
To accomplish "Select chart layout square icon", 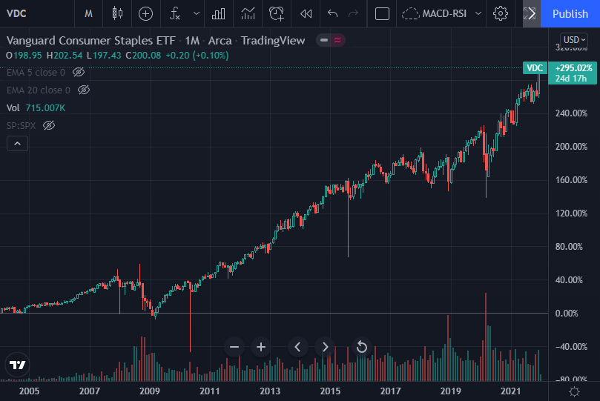I will point(382,14).
